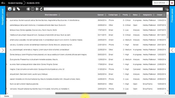The image size is (175, 98).
Task: Click Closed date 13/04/2014
Action: (162, 20)
